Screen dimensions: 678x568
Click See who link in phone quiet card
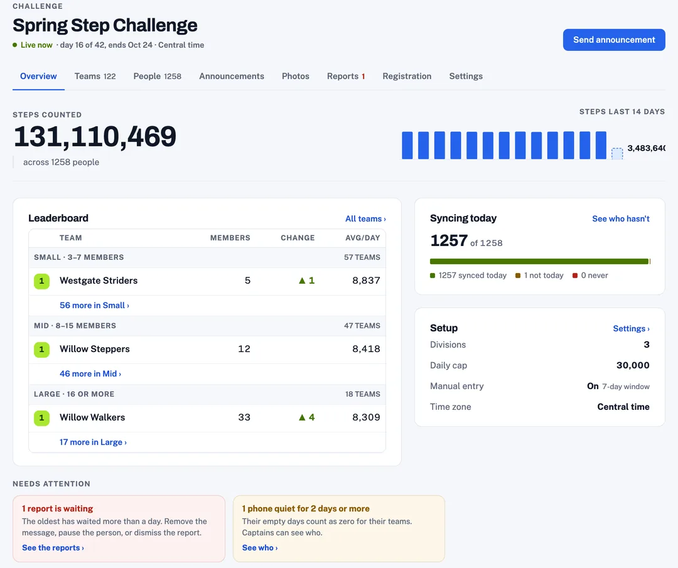coord(259,548)
